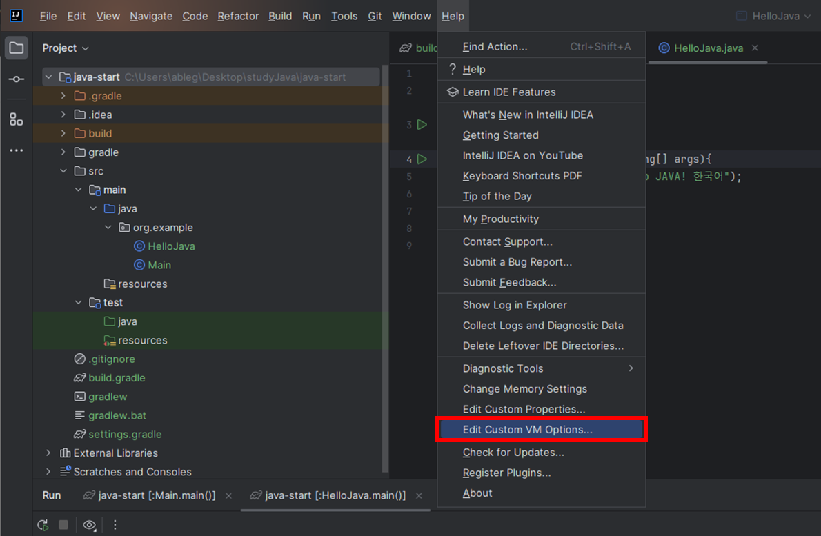The height and width of the screenshot is (536, 821).
Task: Click the Project tree vertical scrollbar
Action: click(x=386, y=268)
